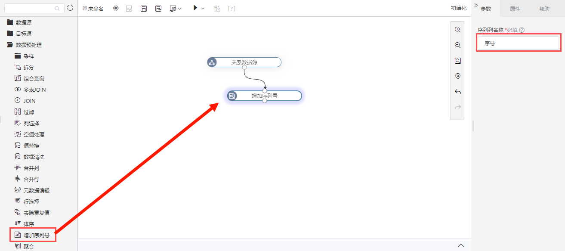The height and width of the screenshot is (251, 565).
Task: Click the undo arrow
Action: [x=457, y=92]
